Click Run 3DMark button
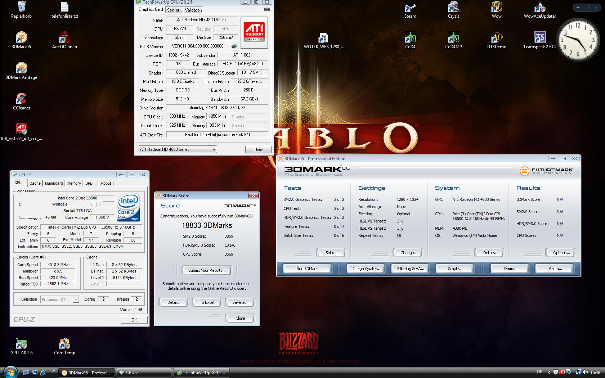 (x=307, y=269)
